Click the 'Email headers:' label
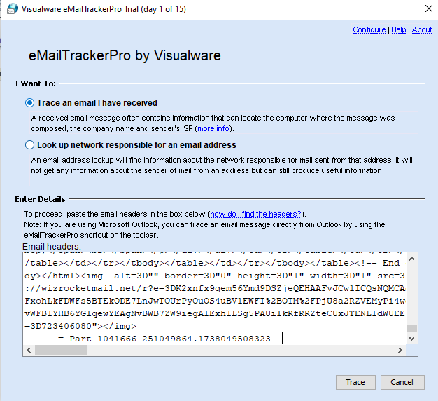Image resolution: width=438 pixels, height=401 pixels. 52,247
